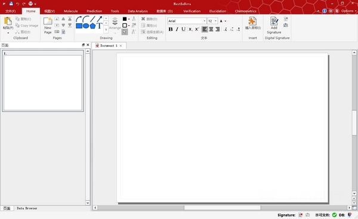Click the Undo arrow icon
This screenshot has height=219, width=358.
click(17, 4)
